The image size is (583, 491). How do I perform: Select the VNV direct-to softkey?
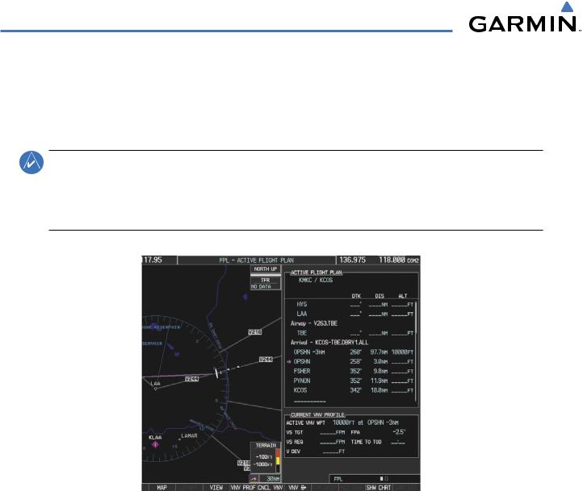[x=297, y=487]
